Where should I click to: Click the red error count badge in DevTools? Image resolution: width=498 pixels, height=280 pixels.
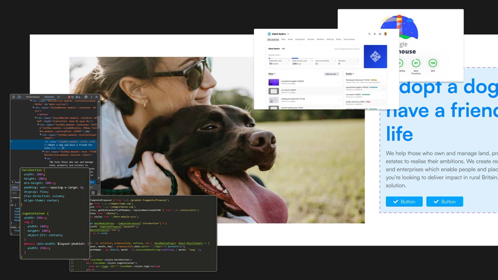[71, 97]
